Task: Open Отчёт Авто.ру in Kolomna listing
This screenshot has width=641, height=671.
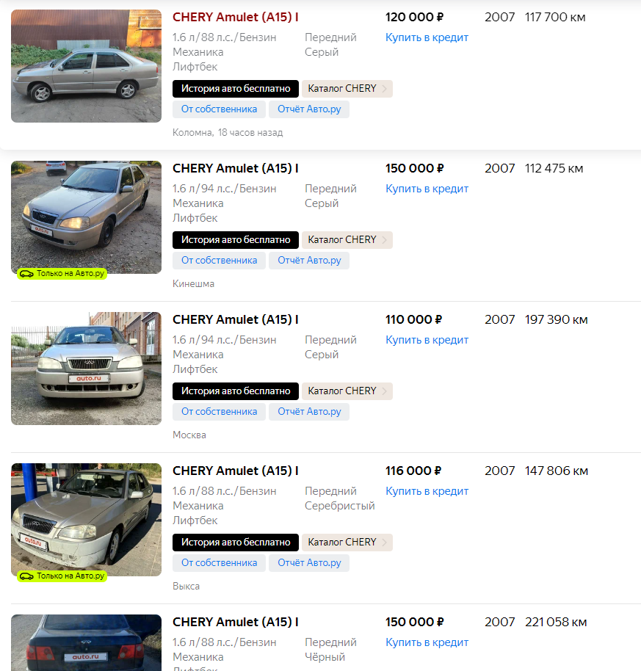Action: pos(309,109)
